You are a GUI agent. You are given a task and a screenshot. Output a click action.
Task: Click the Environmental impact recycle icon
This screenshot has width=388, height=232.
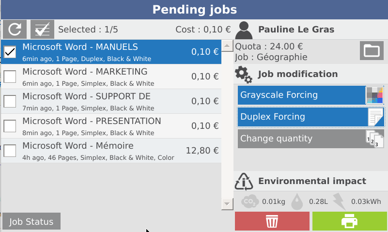click(244, 182)
